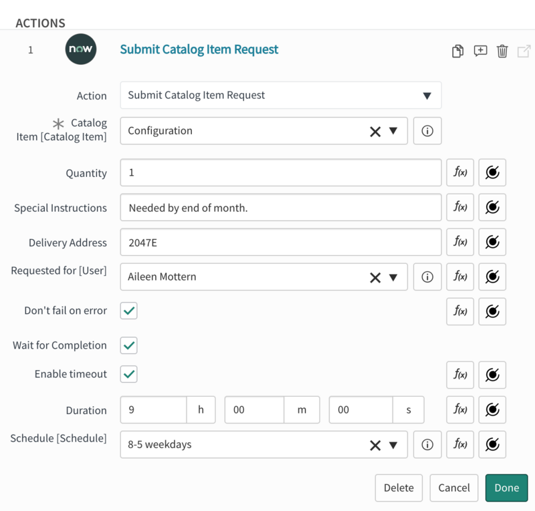Open the action in a new window
Screen dimensions: 535x511
coord(524,51)
